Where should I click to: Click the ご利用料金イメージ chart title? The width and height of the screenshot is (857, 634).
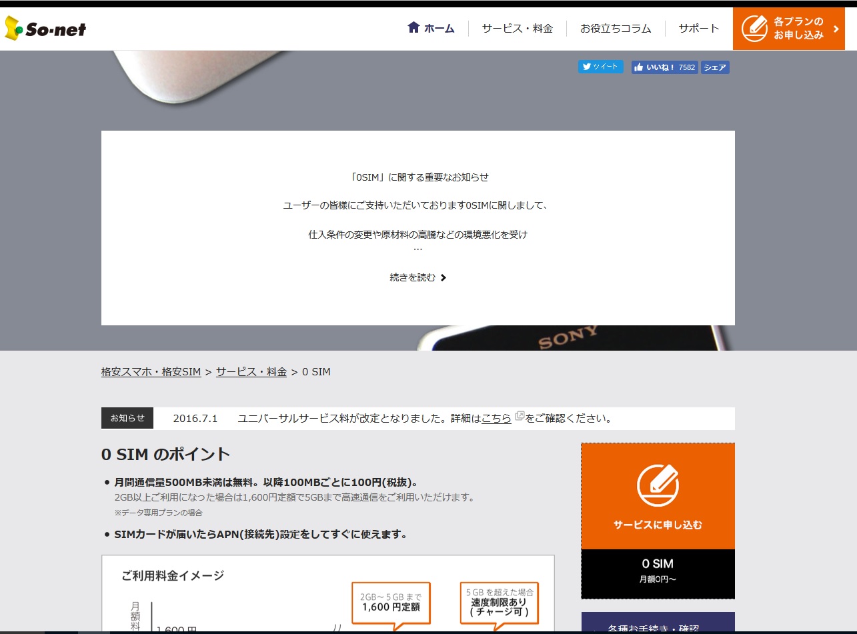point(173,575)
